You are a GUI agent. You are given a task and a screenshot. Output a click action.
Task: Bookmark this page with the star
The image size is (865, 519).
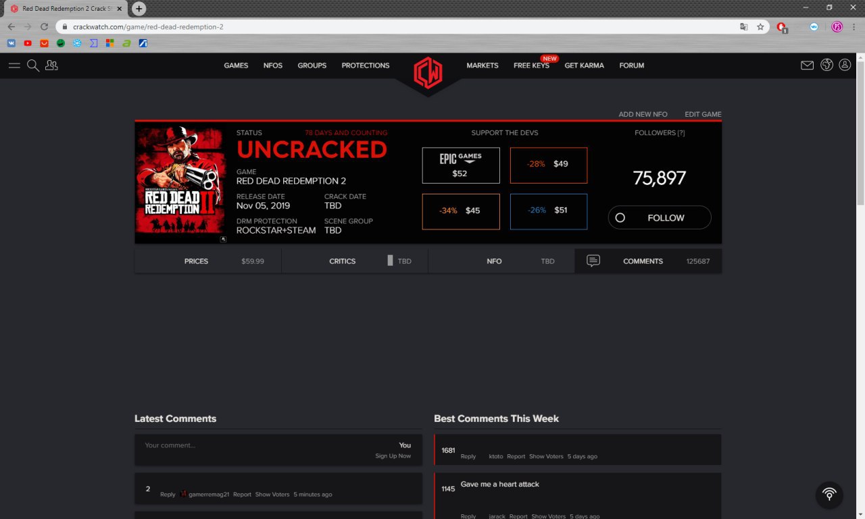point(760,27)
